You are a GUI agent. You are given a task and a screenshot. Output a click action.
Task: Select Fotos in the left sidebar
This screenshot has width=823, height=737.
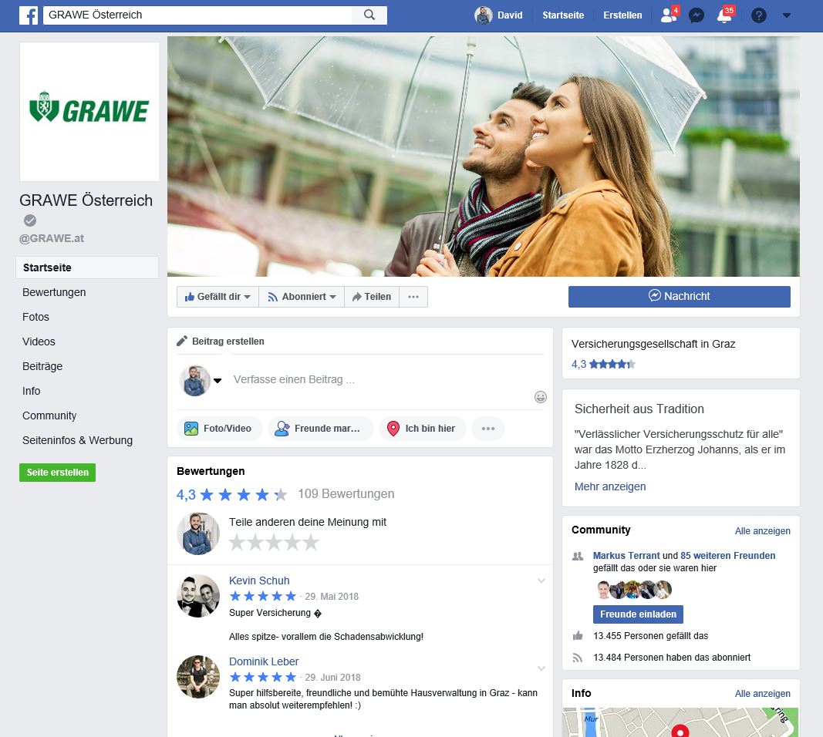click(35, 317)
